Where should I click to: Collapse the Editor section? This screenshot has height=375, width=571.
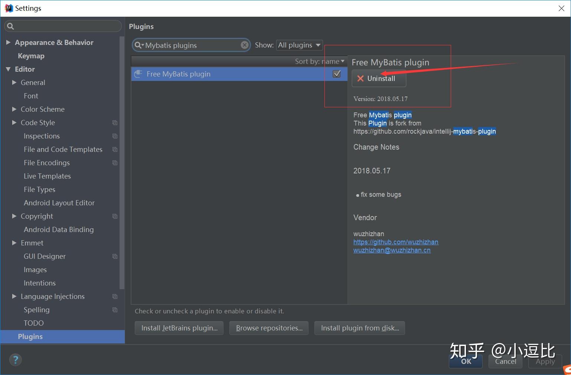(8, 69)
